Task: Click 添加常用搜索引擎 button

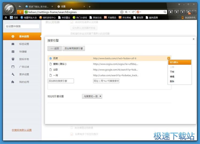Action: tap(74, 49)
